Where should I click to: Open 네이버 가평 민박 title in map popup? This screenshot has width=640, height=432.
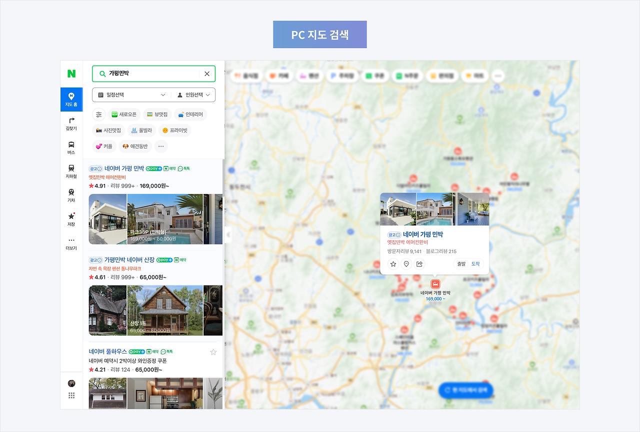pyautogui.click(x=423, y=234)
